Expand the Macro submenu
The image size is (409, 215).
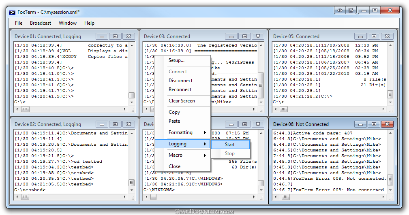(182, 155)
